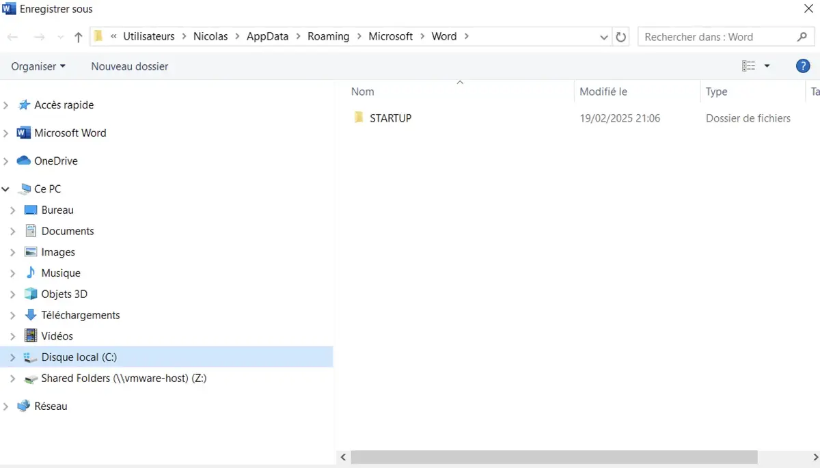Click the help question mark icon
The image size is (820, 468).
[x=803, y=66]
